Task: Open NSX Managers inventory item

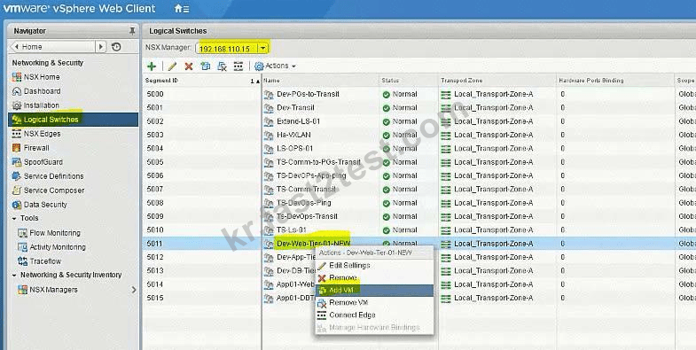Action: [x=53, y=290]
